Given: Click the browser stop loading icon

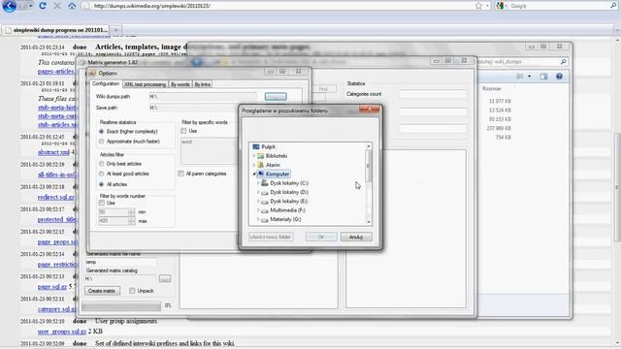Looking at the screenshot, I should pyautogui.click(x=57, y=6).
